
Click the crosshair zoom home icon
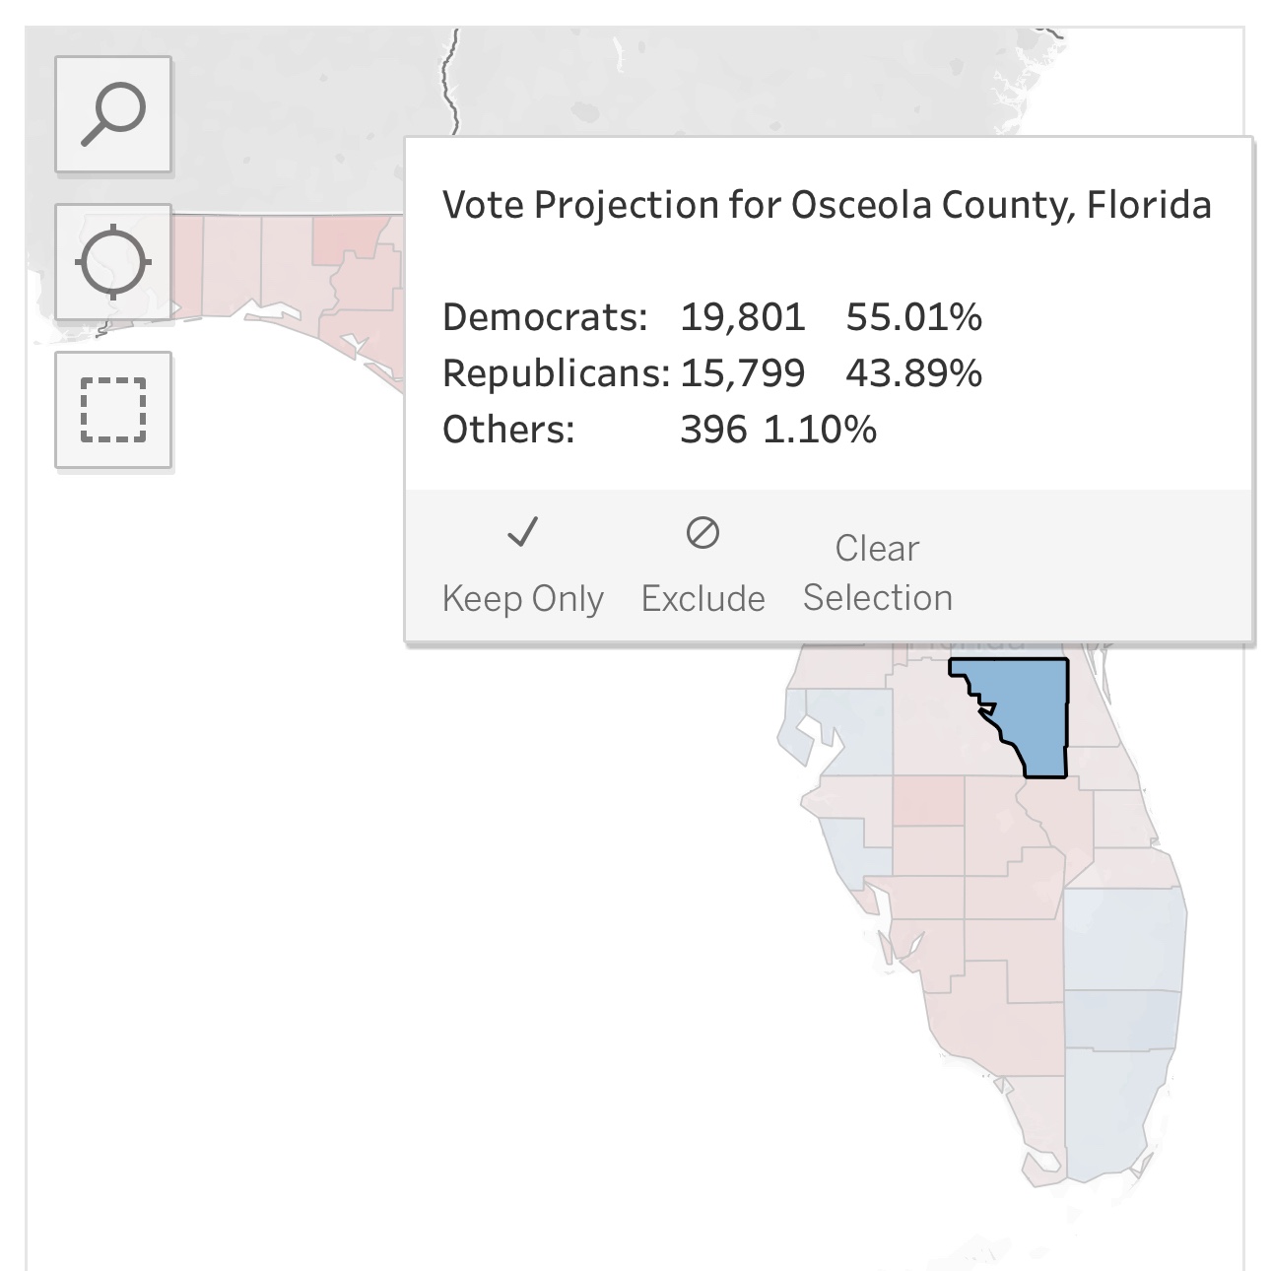coord(113,262)
